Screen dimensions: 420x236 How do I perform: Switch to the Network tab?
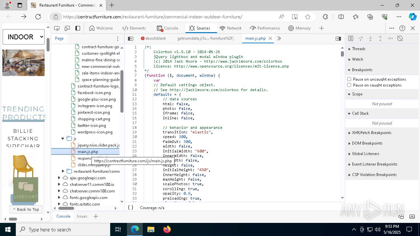click(x=231, y=28)
